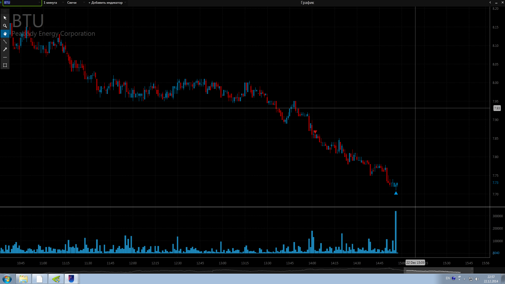This screenshot has width=505, height=284.
Task: Choose the arrow drawing tool
Action: 5,49
